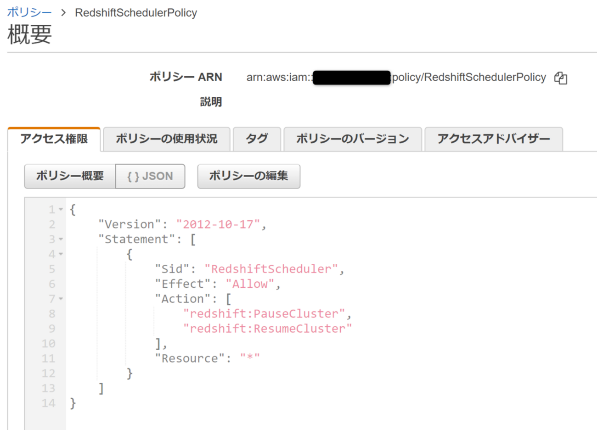
Task: Open the アクセスアドバイザー tab
Action: [494, 139]
